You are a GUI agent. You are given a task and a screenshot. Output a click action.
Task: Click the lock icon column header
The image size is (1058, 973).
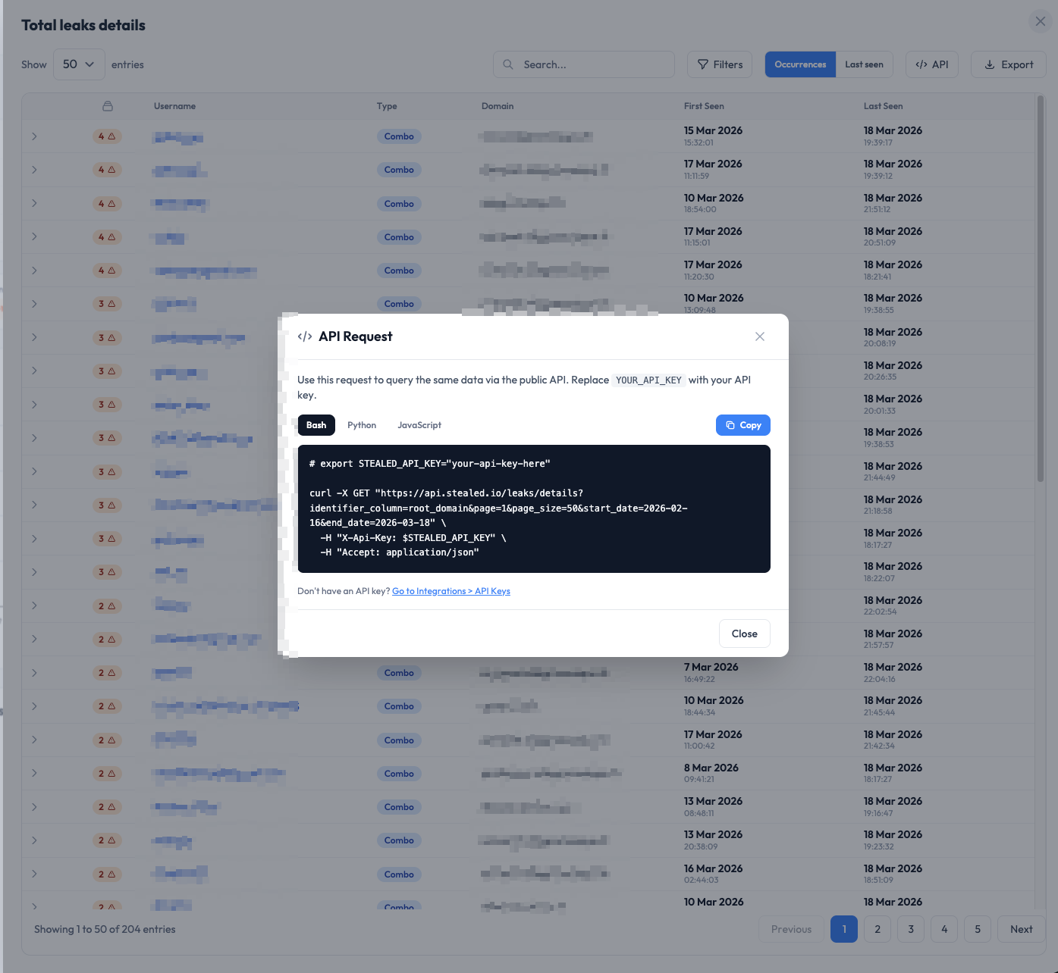[108, 106]
